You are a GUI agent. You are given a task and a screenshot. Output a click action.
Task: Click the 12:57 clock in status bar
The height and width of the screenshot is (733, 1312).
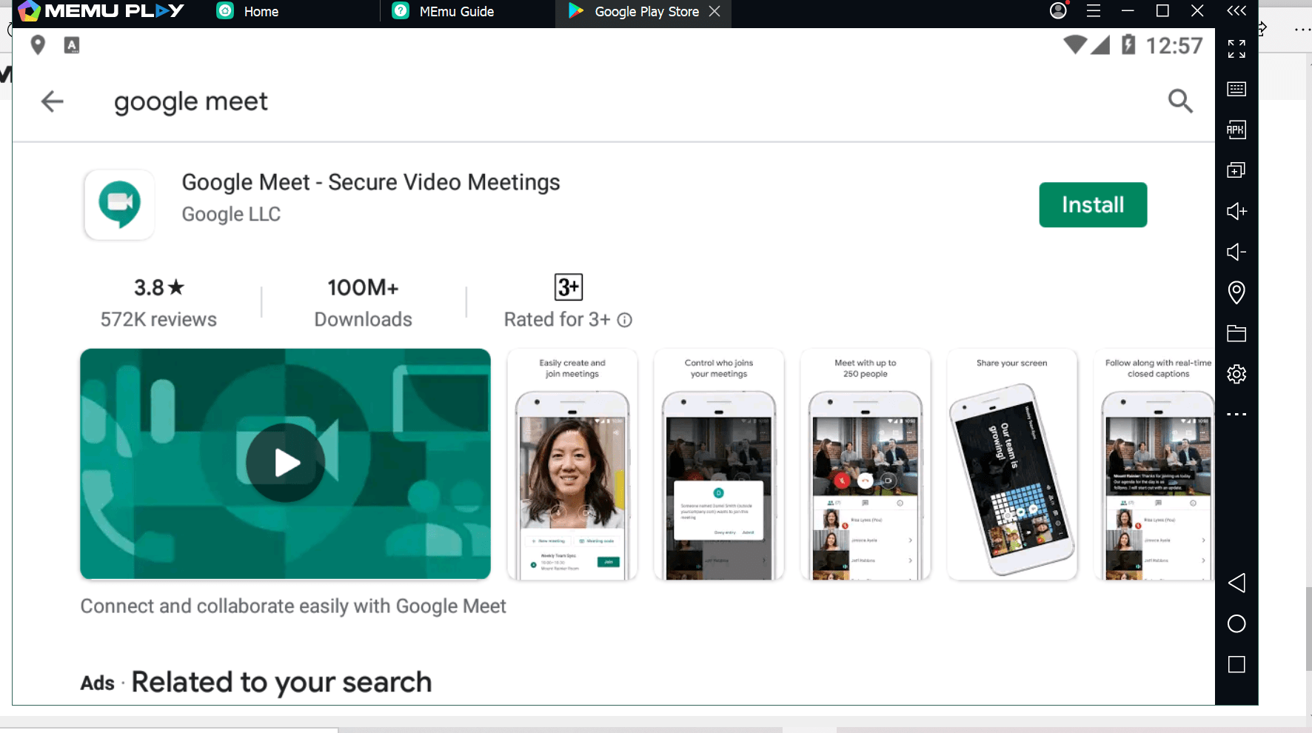[1174, 46]
